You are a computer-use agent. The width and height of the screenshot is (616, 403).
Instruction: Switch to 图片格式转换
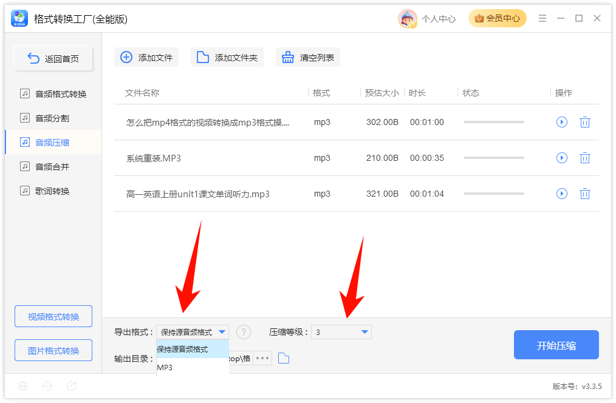pyautogui.click(x=53, y=350)
